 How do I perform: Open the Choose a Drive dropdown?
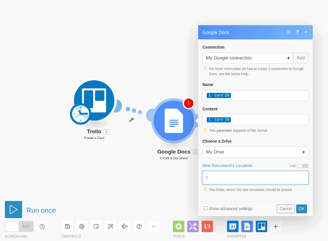255,152
